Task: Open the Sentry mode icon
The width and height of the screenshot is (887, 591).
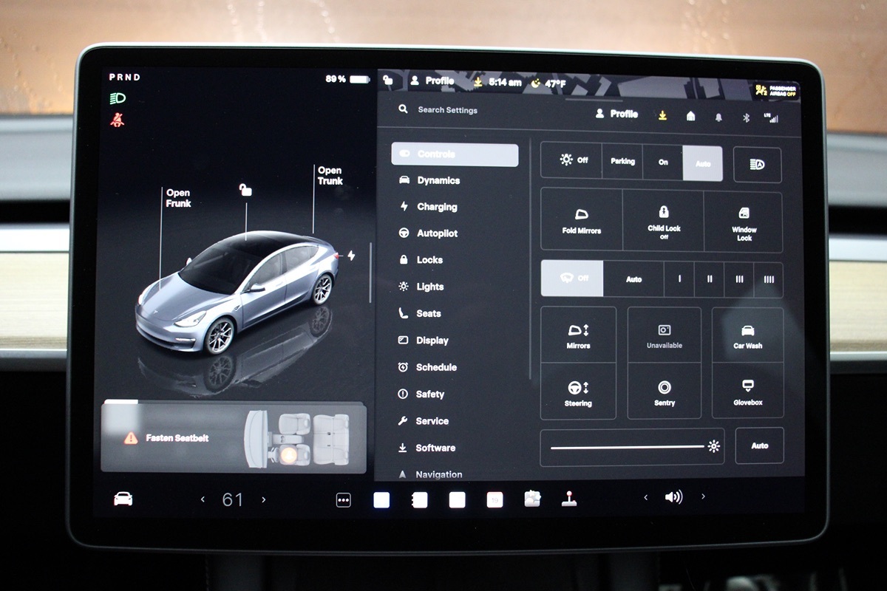Action: pos(664,392)
